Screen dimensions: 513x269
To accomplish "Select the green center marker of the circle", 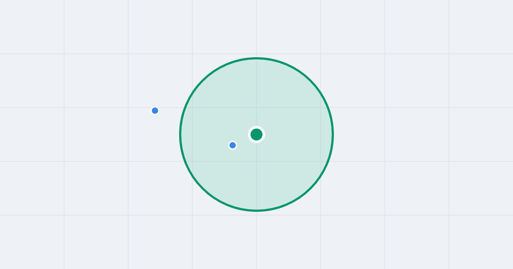I will tap(256, 134).
